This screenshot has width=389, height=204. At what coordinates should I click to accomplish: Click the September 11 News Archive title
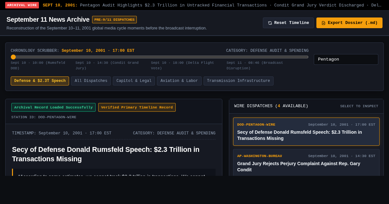[48, 19]
